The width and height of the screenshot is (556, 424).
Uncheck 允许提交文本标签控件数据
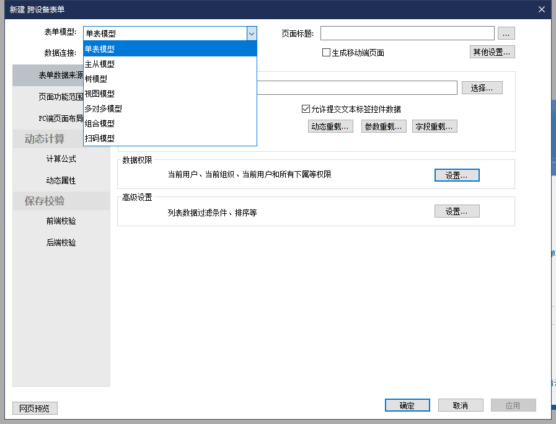click(x=306, y=109)
